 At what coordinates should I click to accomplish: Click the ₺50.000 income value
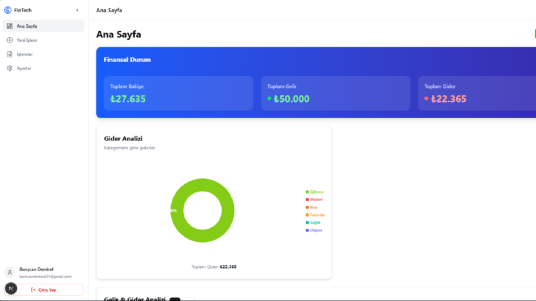tap(291, 99)
